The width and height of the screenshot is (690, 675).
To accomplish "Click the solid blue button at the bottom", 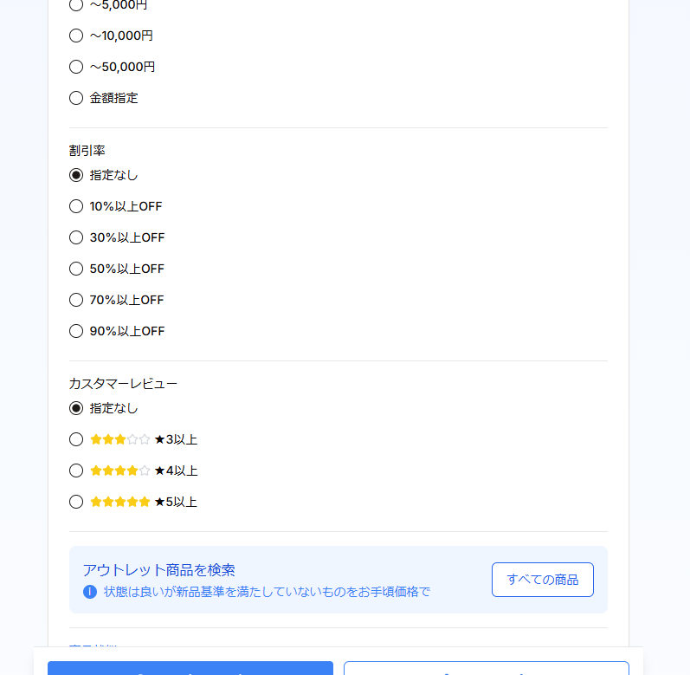I will point(190,668).
